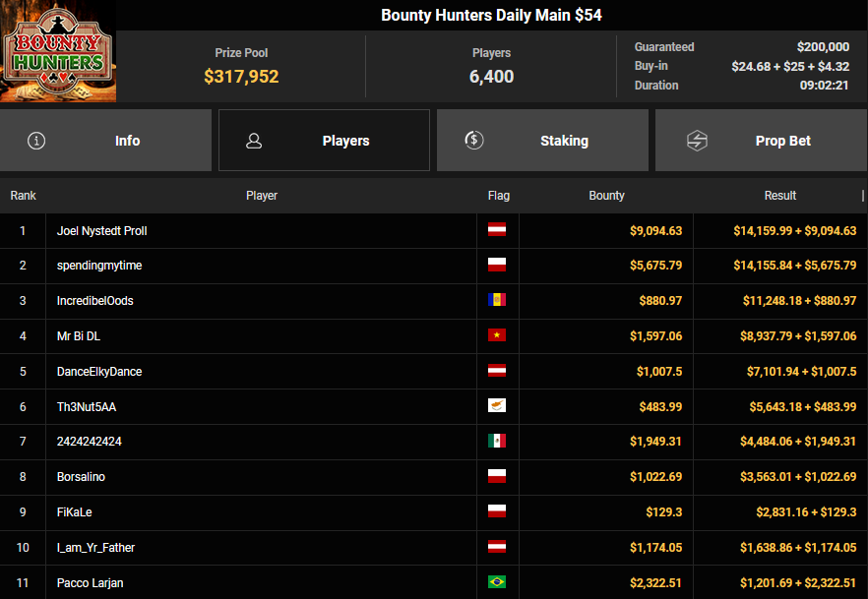Click the person icon on Players tab
Screen dimensions: 868x599
(254, 141)
